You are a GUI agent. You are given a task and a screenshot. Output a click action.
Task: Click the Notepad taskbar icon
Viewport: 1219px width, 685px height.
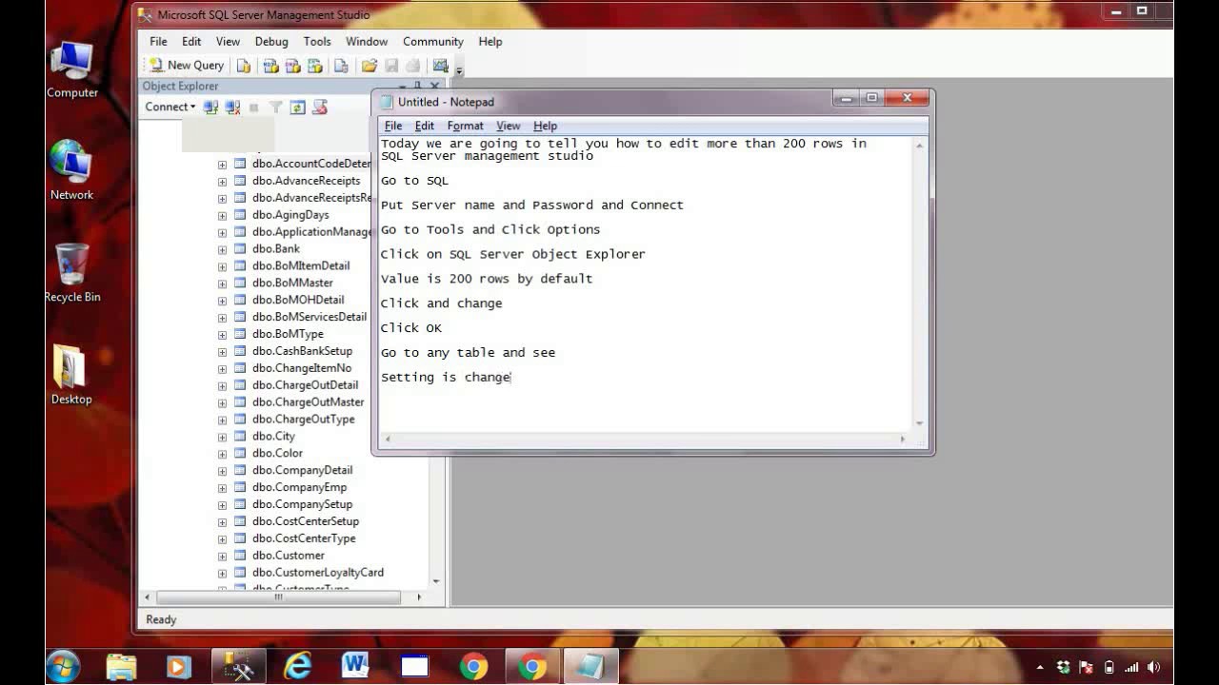coord(591,667)
